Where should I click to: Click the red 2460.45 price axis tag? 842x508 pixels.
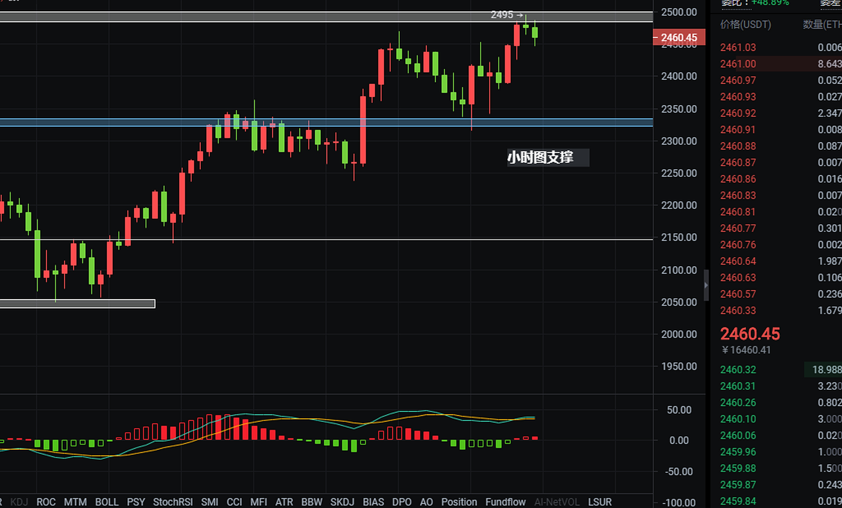point(679,37)
